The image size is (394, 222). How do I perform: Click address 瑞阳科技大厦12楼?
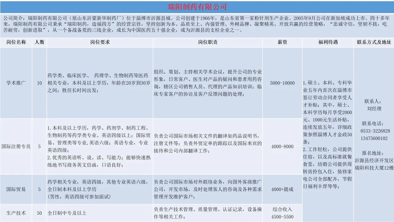point(374,168)
